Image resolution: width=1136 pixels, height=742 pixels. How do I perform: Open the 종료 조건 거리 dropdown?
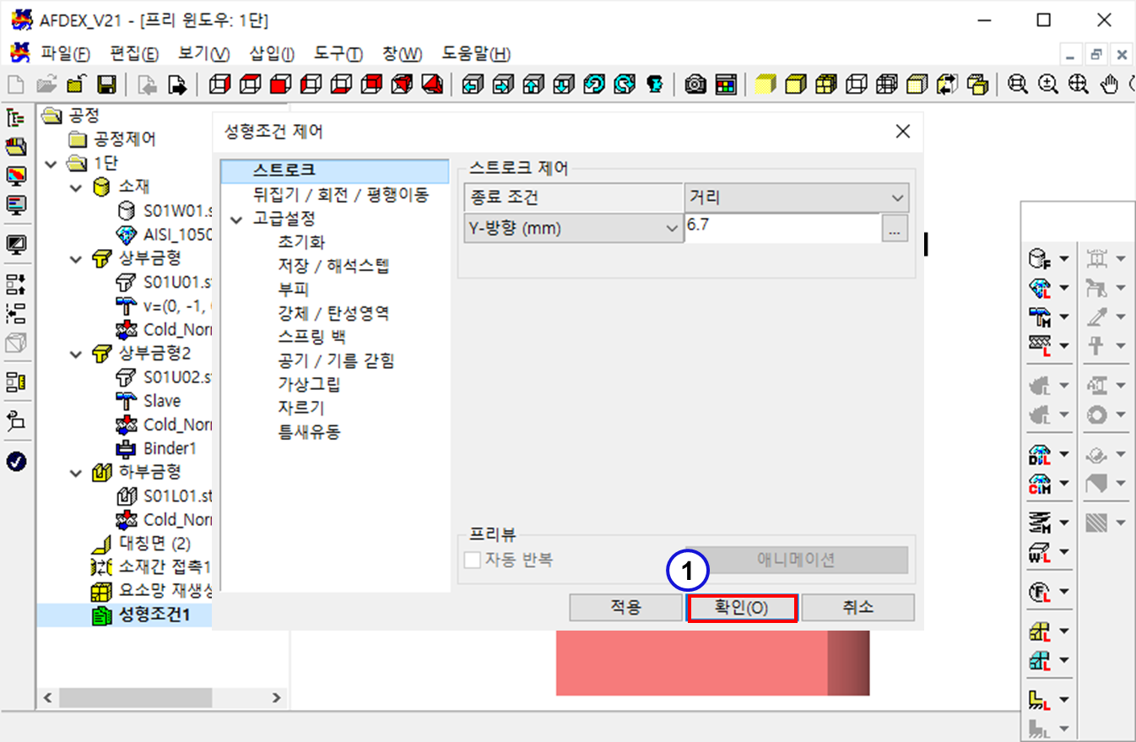pyautogui.click(x=796, y=198)
